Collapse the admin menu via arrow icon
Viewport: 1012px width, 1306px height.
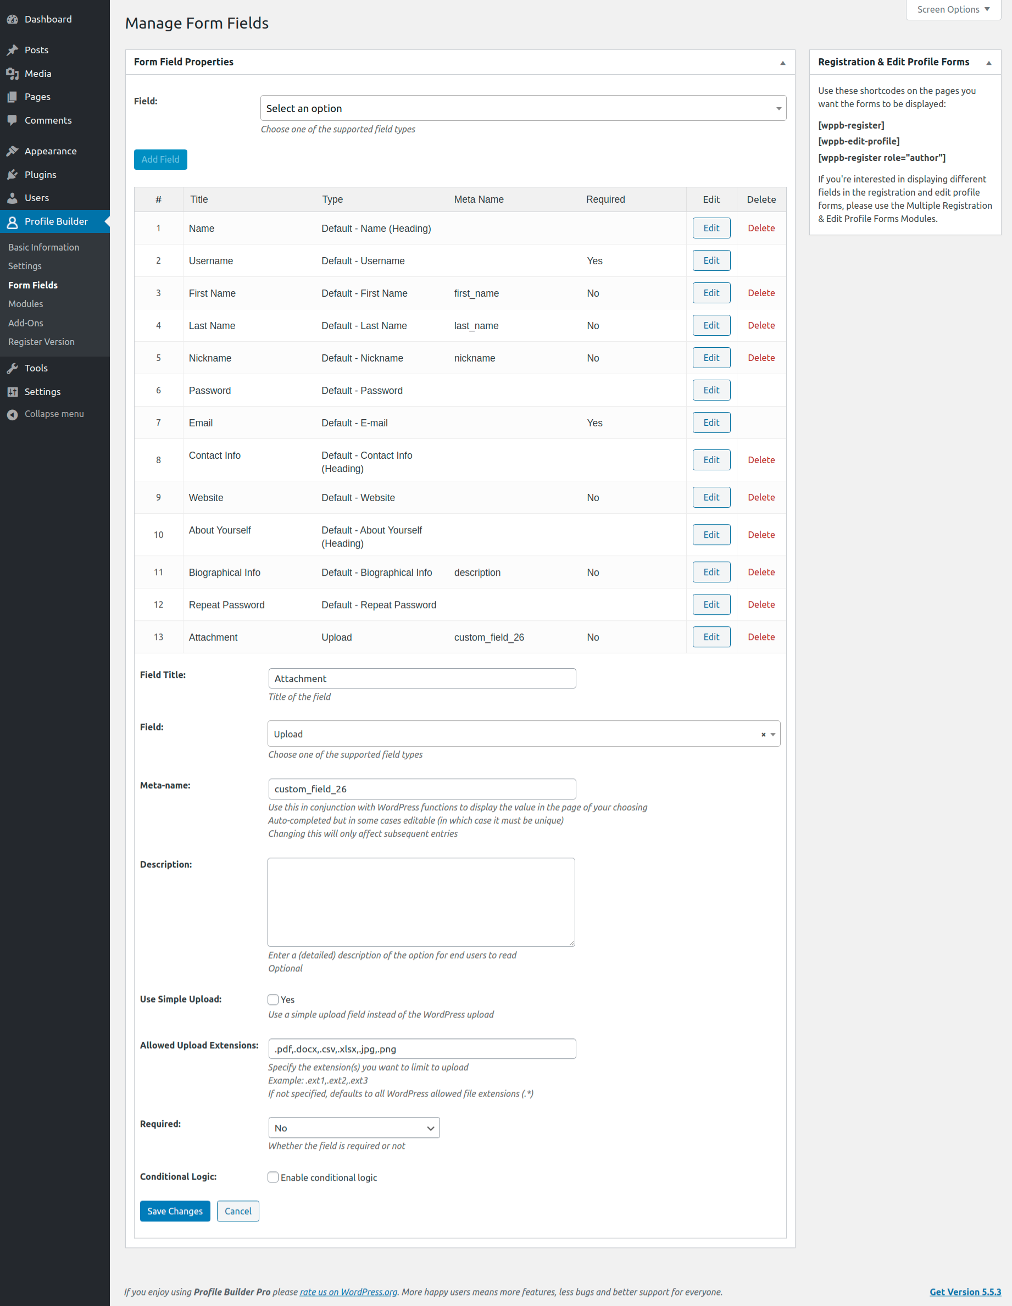coord(13,413)
